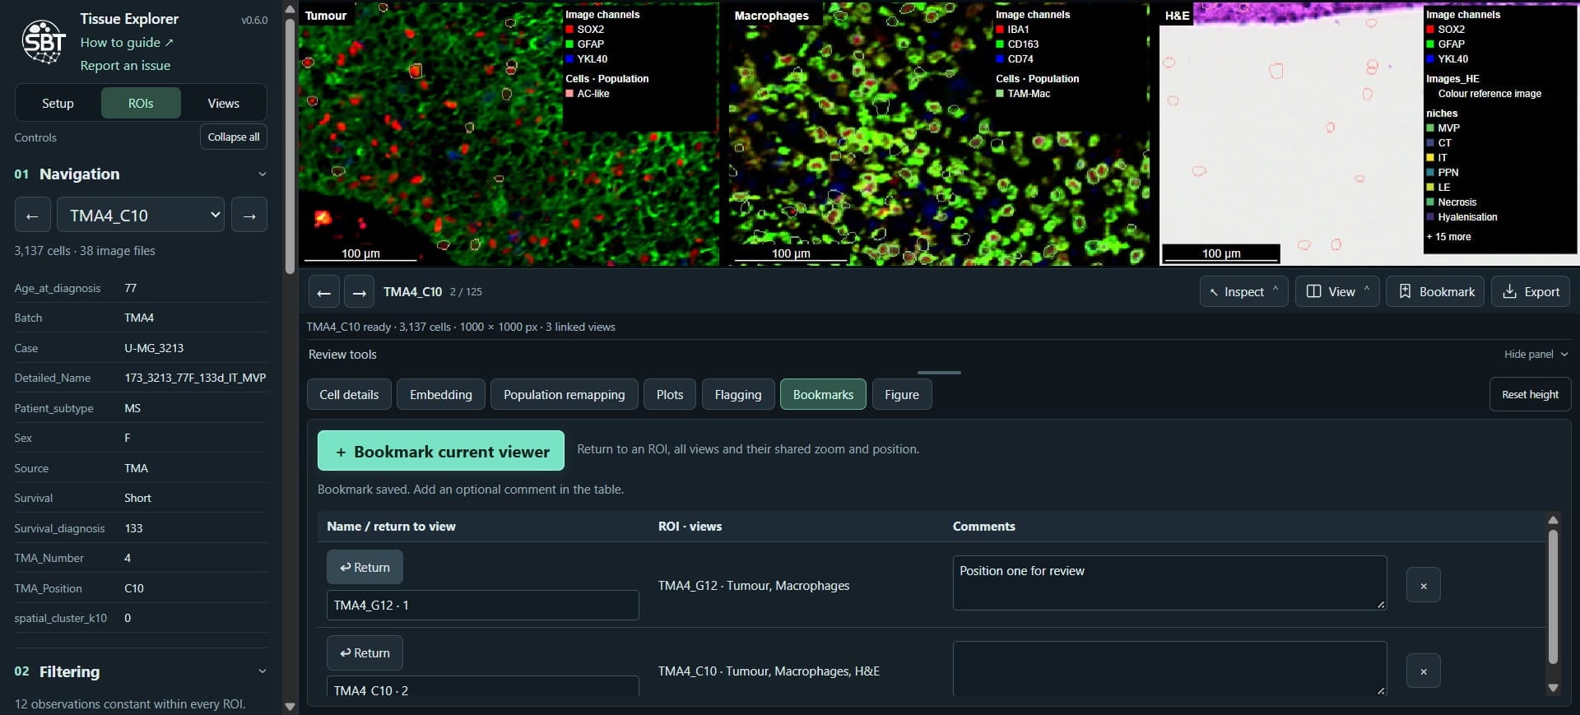1580x715 pixels.
Task: Open the Inspect tool dropdown
Action: (x=1244, y=291)
